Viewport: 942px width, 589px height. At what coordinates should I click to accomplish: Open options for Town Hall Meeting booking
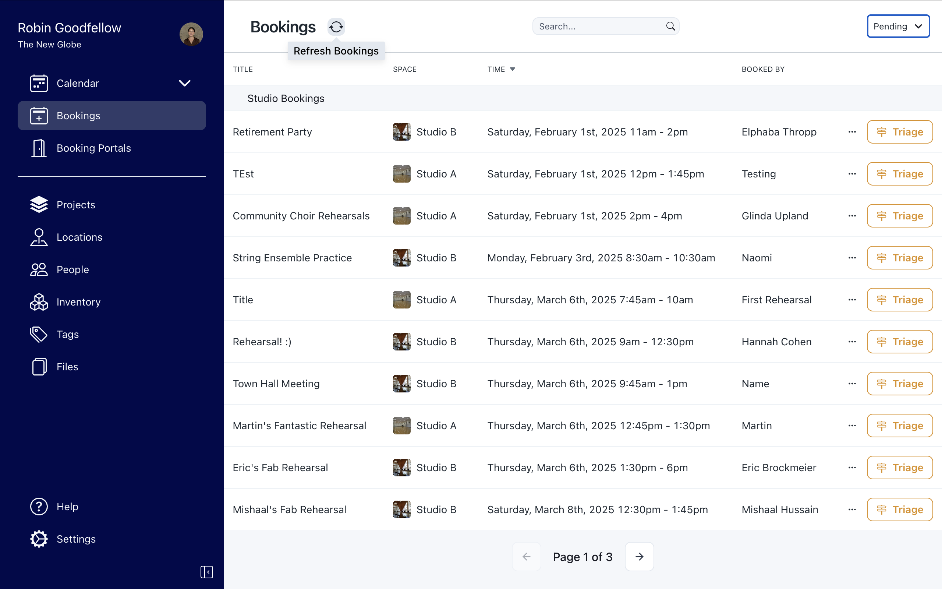tap(852, 383)
